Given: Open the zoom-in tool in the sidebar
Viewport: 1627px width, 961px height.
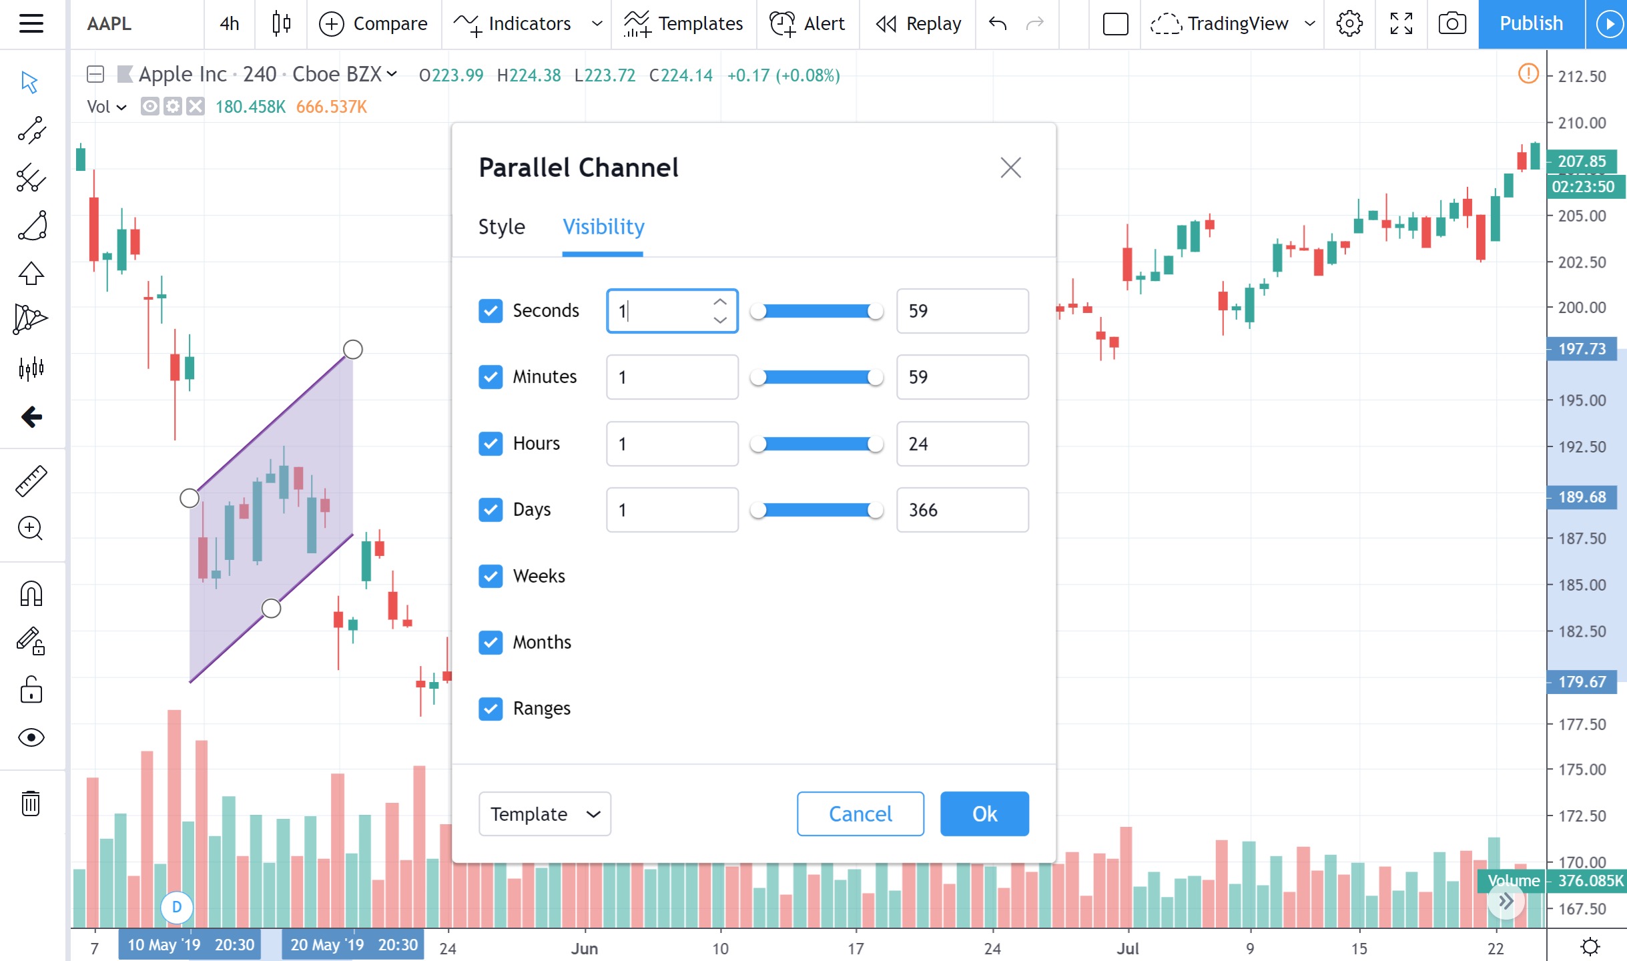Looking at the screenshot, I should pos(31,529).
